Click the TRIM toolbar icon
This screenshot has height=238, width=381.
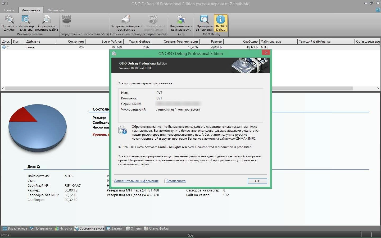66,21
